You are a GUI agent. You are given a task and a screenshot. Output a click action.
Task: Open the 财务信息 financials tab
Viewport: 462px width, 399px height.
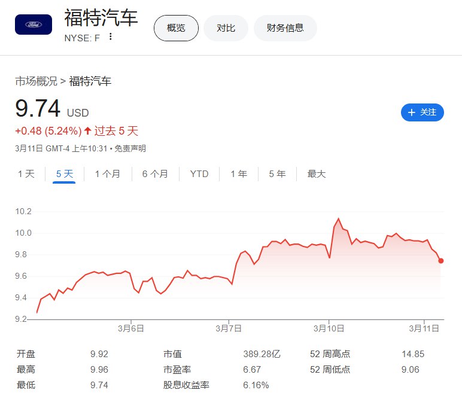tap(285, 28)
